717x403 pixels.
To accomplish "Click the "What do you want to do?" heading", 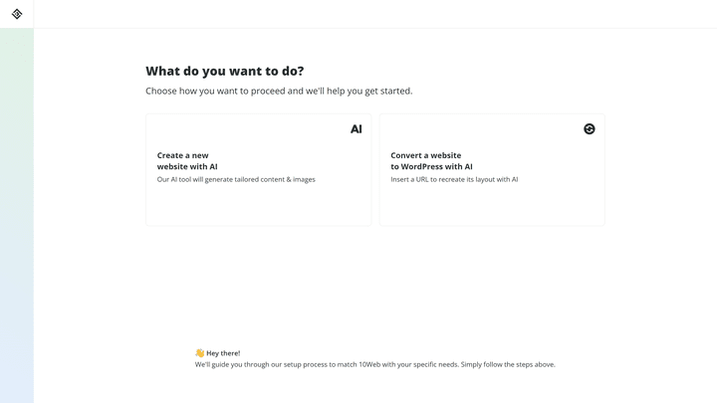I will point(225,72).
